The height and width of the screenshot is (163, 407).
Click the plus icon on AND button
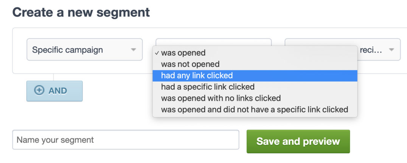(39, 91)
